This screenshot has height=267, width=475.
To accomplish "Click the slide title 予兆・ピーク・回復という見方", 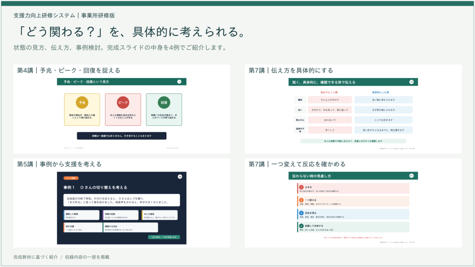I will click(x=86, y=82).
